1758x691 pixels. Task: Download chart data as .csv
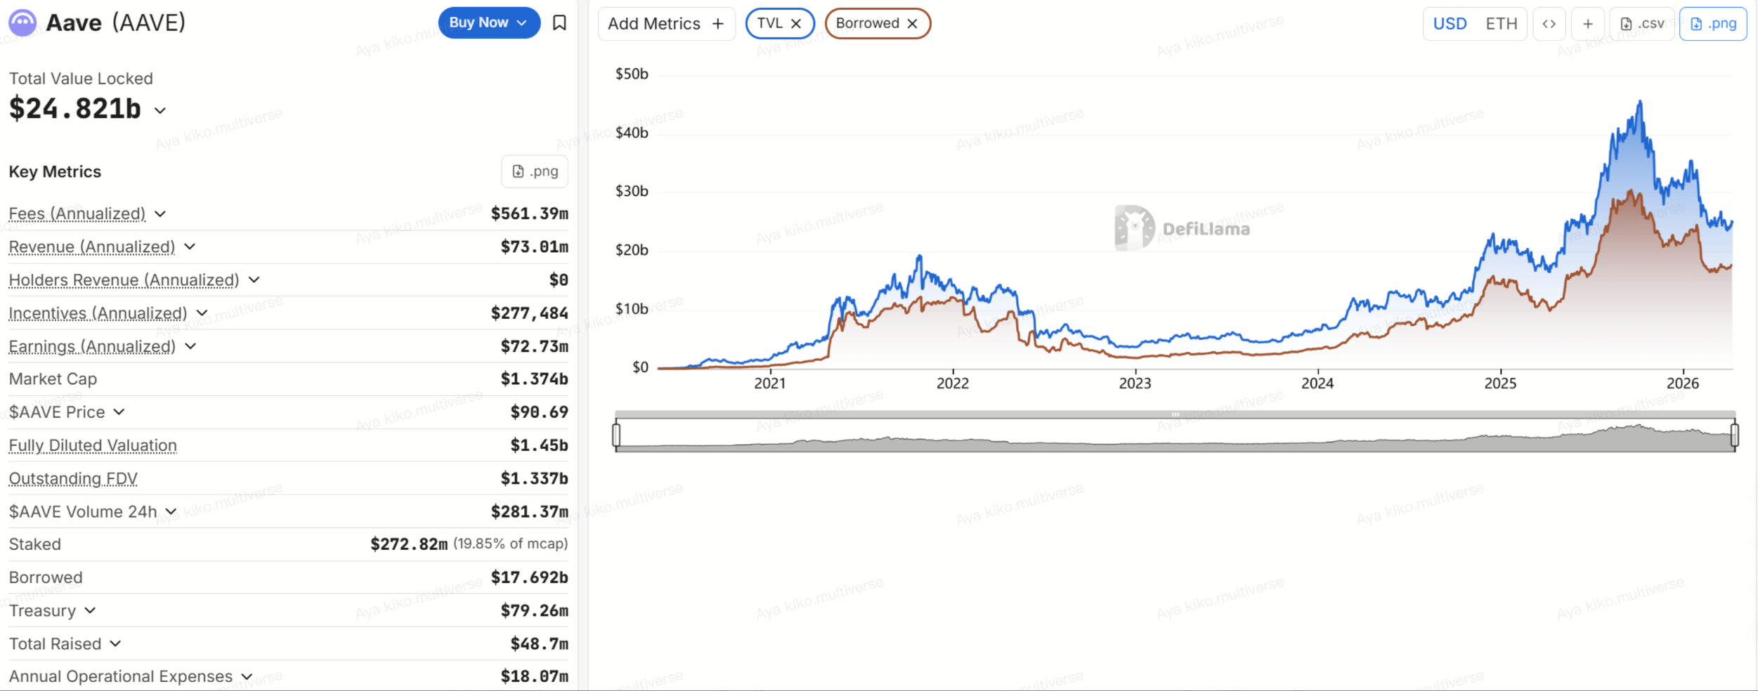click(x=1641, y=24)
